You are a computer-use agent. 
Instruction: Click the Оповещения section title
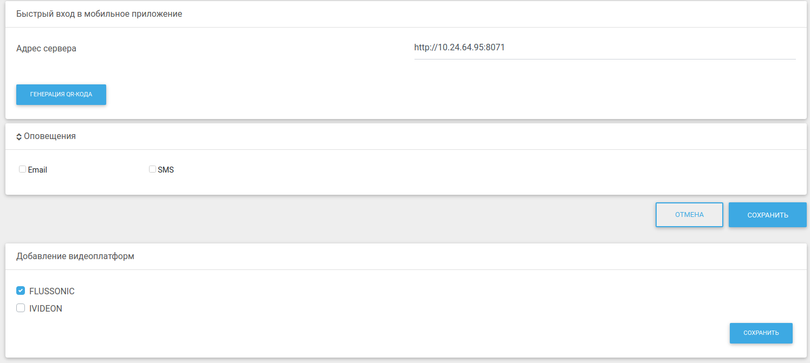[50, 136]
